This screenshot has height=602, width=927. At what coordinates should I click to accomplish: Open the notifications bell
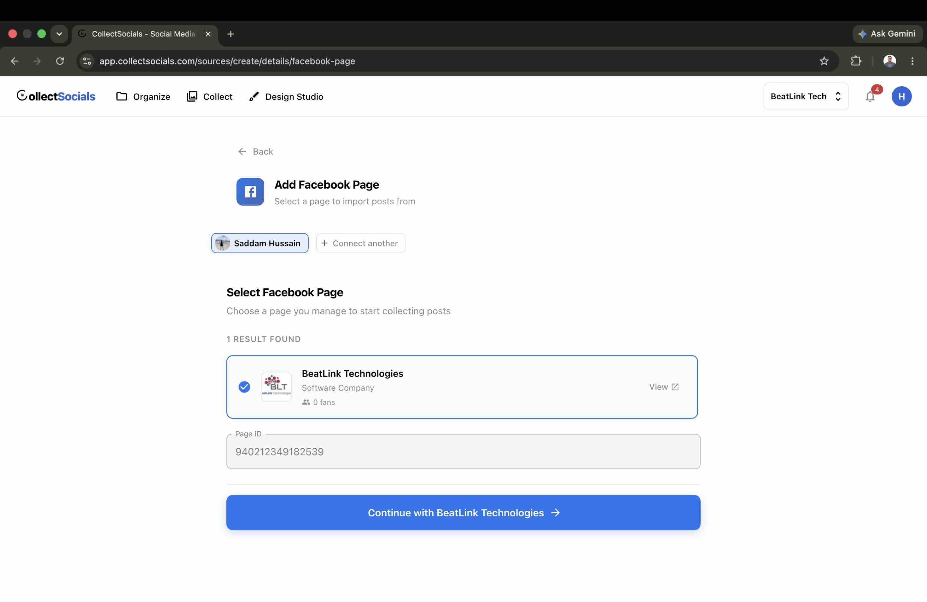pyautogui.click(x=870, y=96)
